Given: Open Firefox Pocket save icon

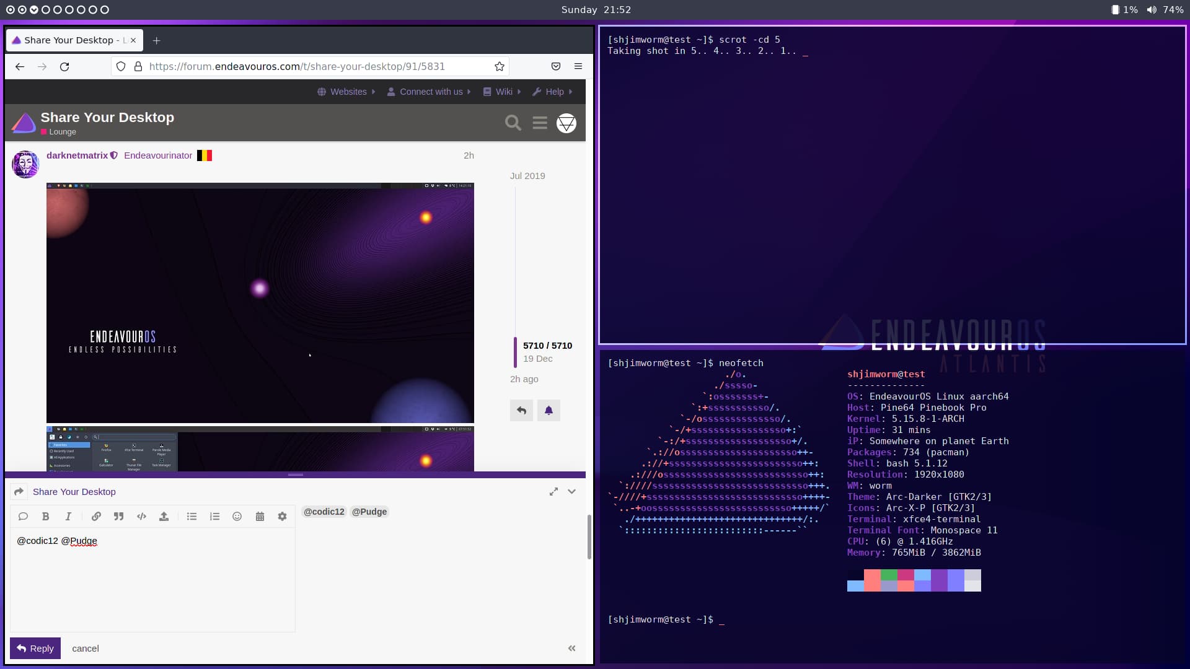Looking at the screenshot, I should (x=556, y=66).
